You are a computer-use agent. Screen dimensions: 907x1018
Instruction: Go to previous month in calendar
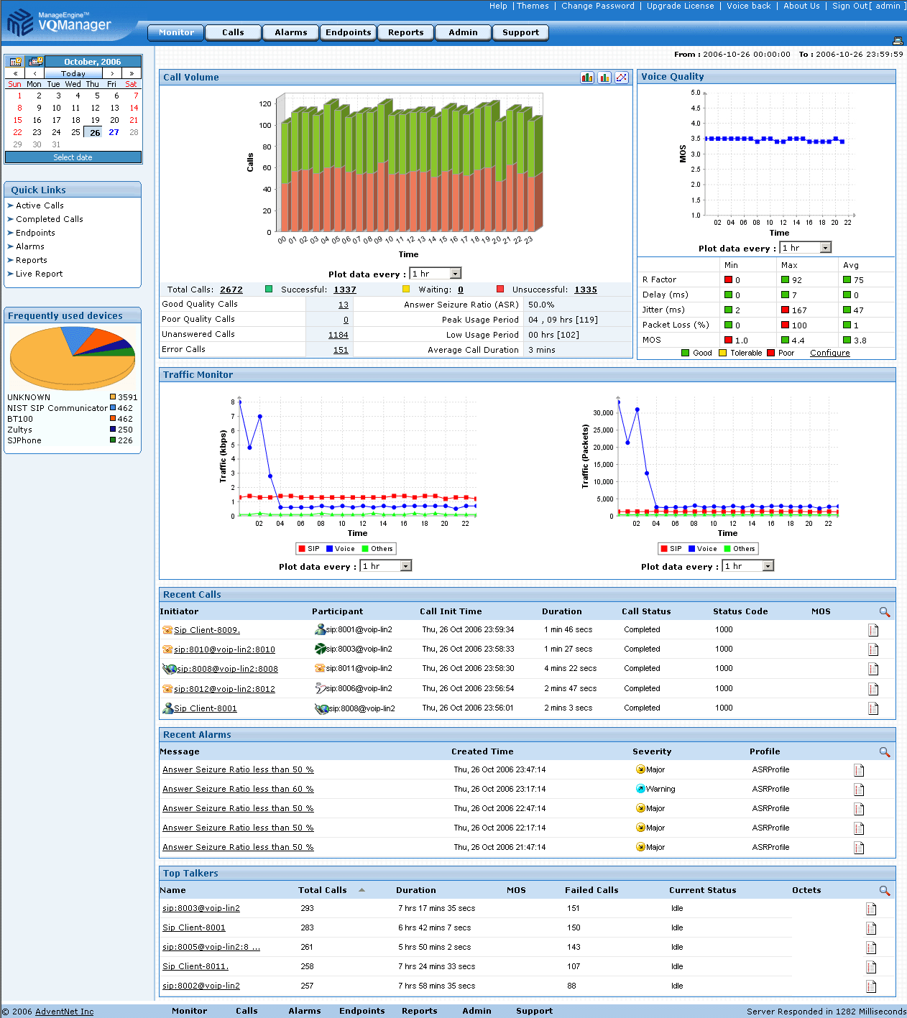tap(34, 73)
